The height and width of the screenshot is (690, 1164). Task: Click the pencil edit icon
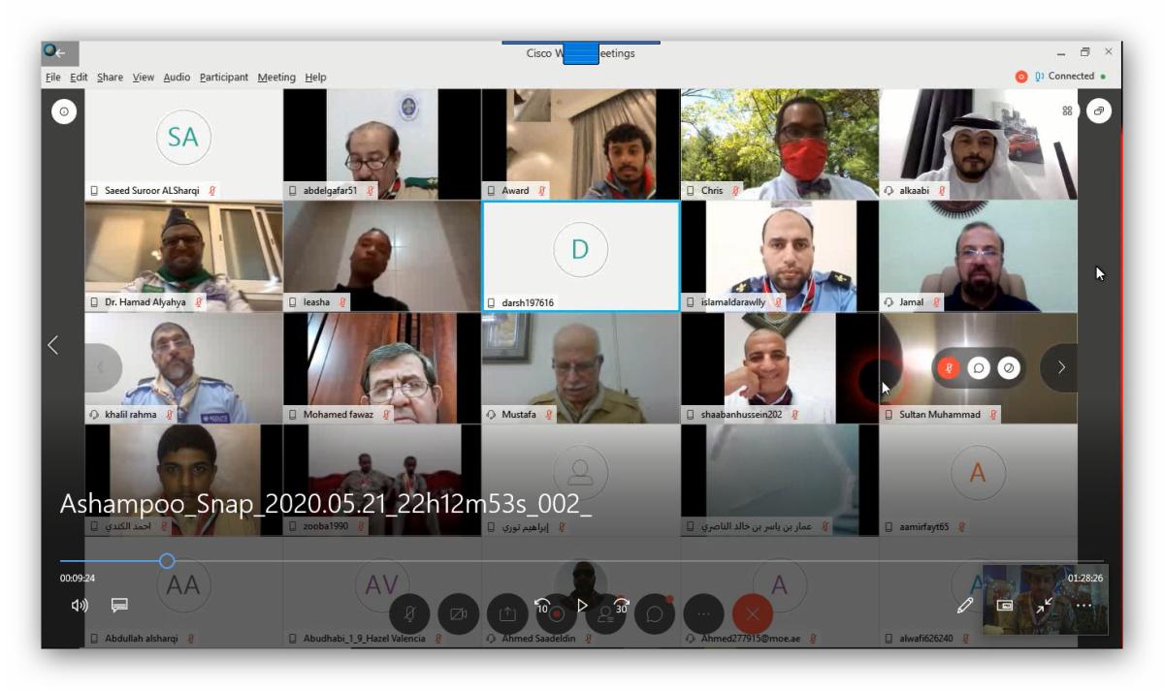[965, 605]
